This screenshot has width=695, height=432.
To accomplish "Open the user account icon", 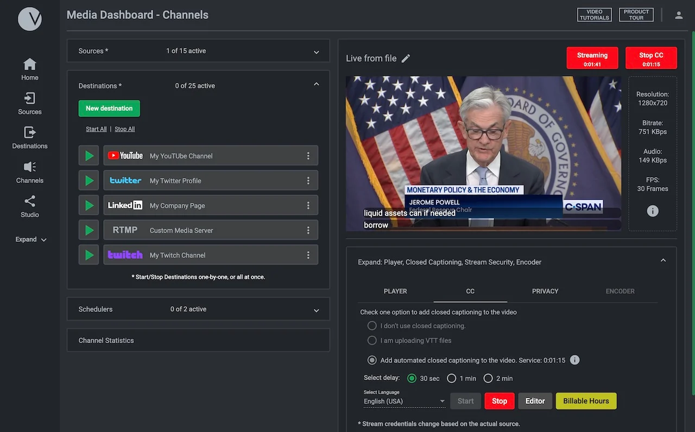I will tap(679, 15).
